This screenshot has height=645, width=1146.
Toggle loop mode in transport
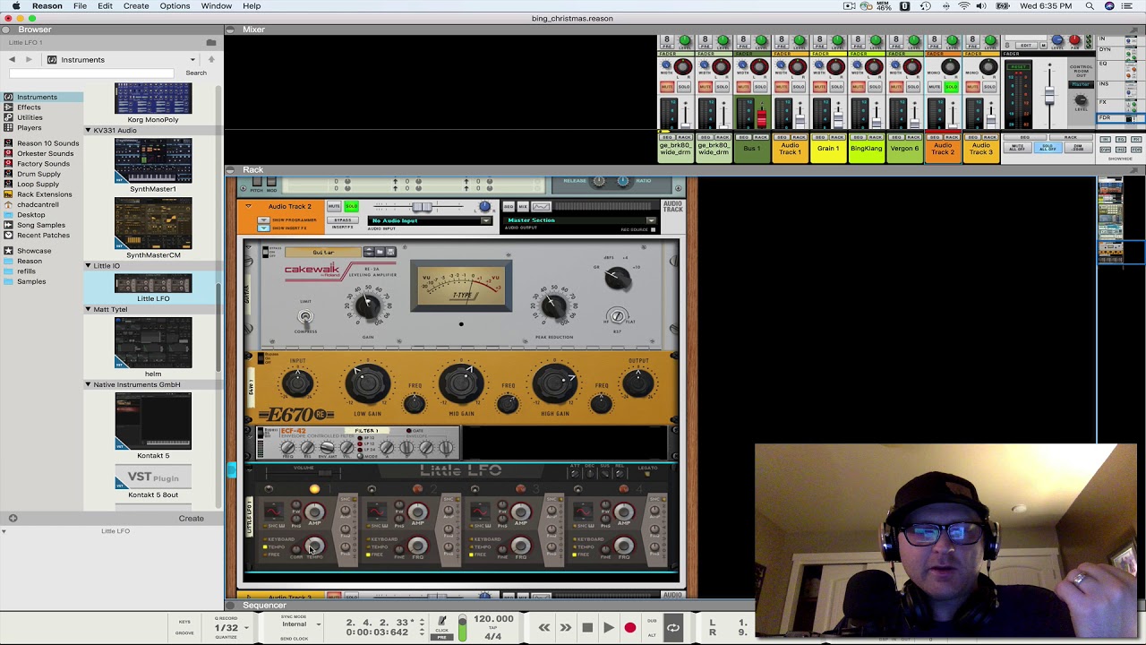(672, 628)
